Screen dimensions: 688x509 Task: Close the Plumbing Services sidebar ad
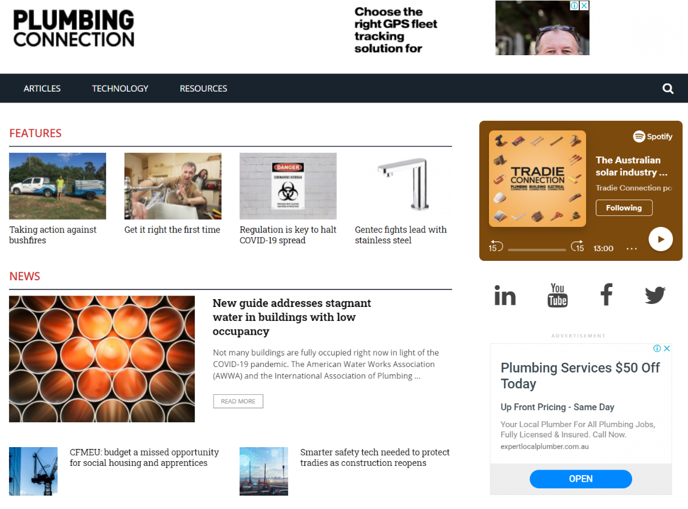[667, 348]
